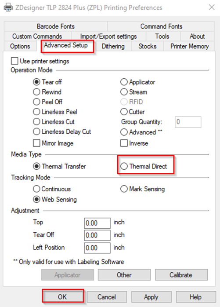Click the Left Position value field

97,248
